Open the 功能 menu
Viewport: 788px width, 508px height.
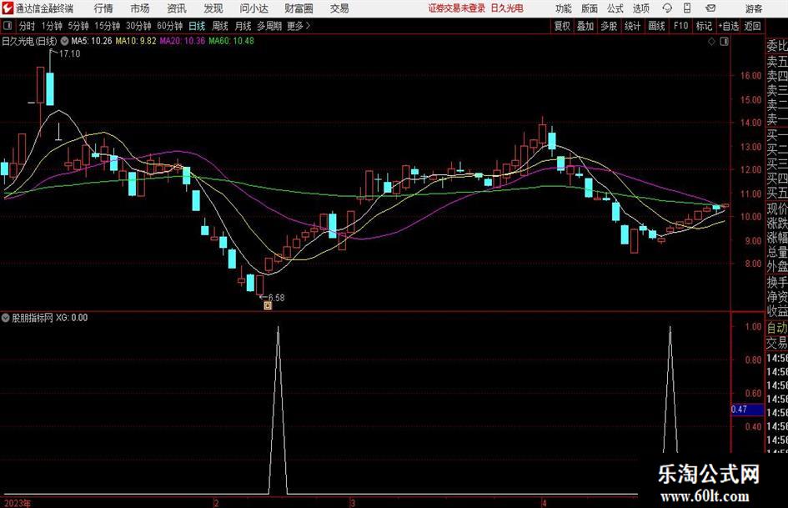(x=564, y=8)
